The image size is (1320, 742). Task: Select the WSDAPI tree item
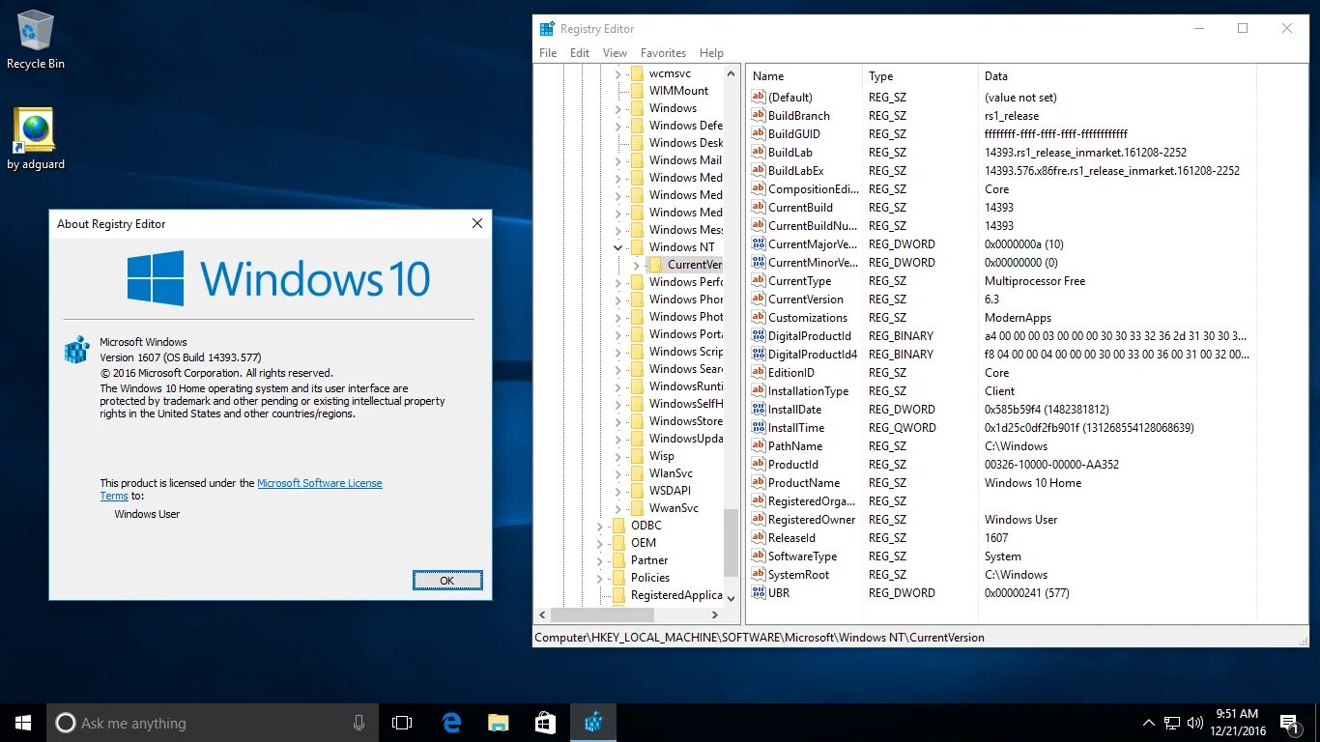(670, 491)
